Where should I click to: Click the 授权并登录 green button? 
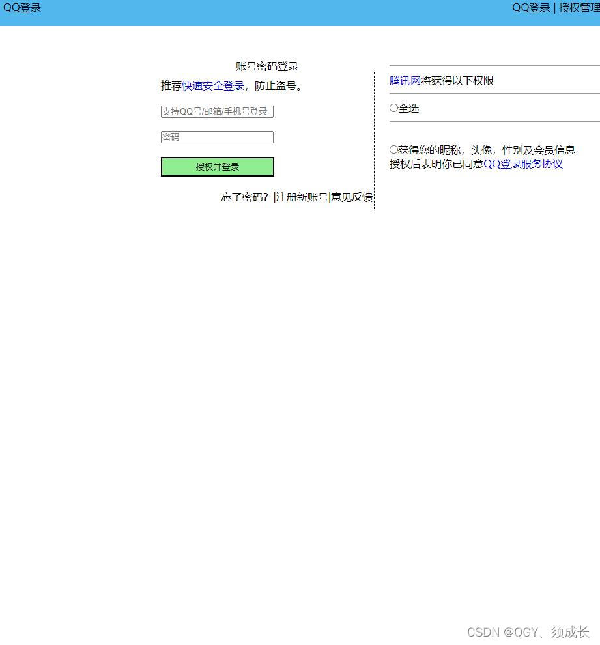(218, 167)
